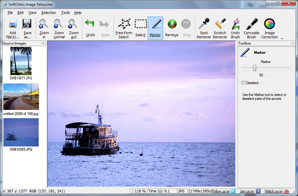Click the 118 % zoom status field
The width and height of the screenshot is (298, 196).
[140, 191]
